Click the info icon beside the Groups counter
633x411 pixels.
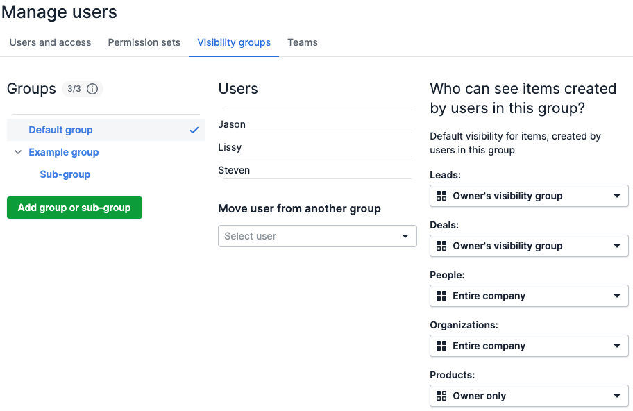(92, 89)
